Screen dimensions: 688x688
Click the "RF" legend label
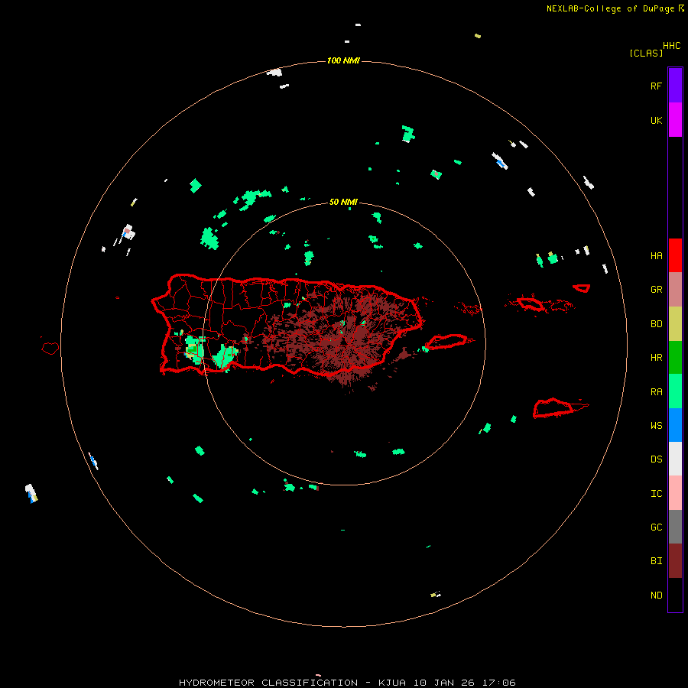point(656,86)
